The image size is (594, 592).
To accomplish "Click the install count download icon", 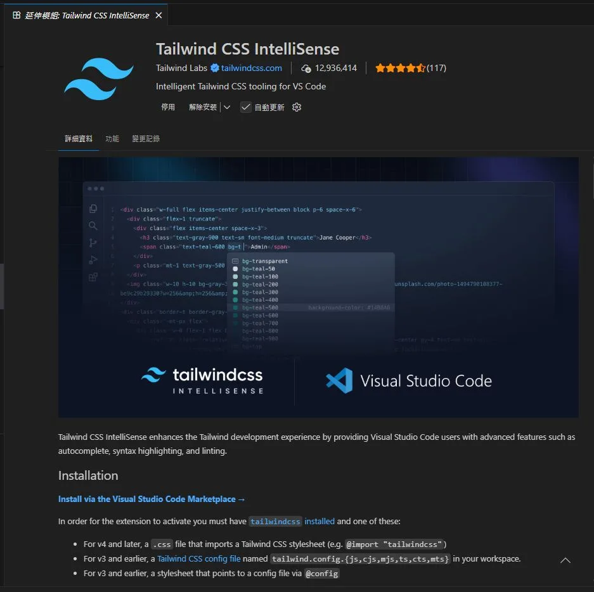I will pos(306,68).
